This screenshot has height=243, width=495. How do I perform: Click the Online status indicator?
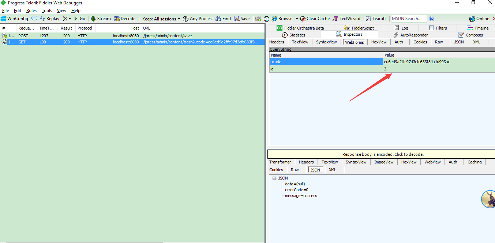(x=479, y=19)
